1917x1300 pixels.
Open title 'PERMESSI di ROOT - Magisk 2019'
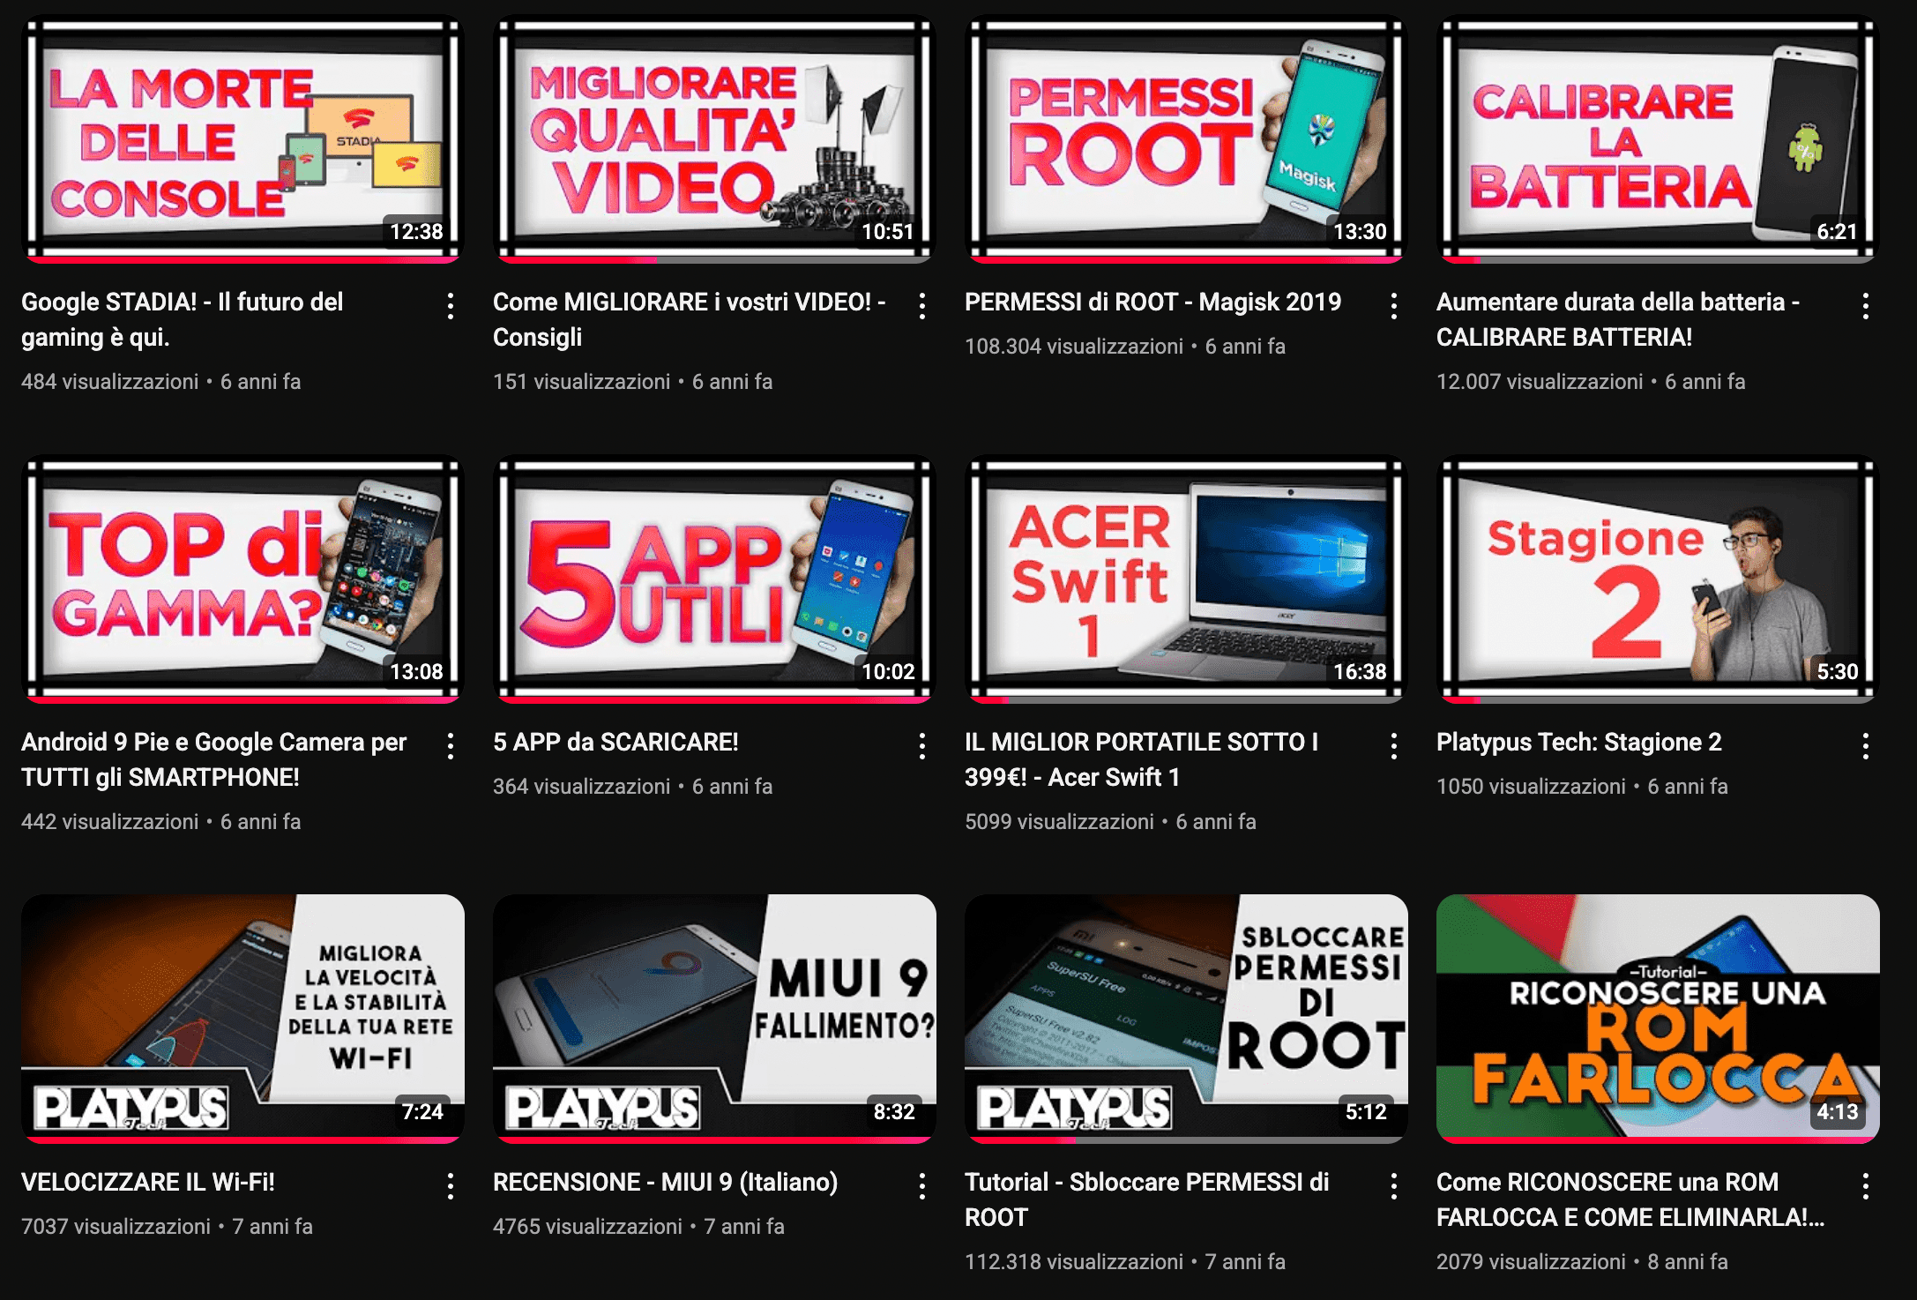pos(1152,302)
